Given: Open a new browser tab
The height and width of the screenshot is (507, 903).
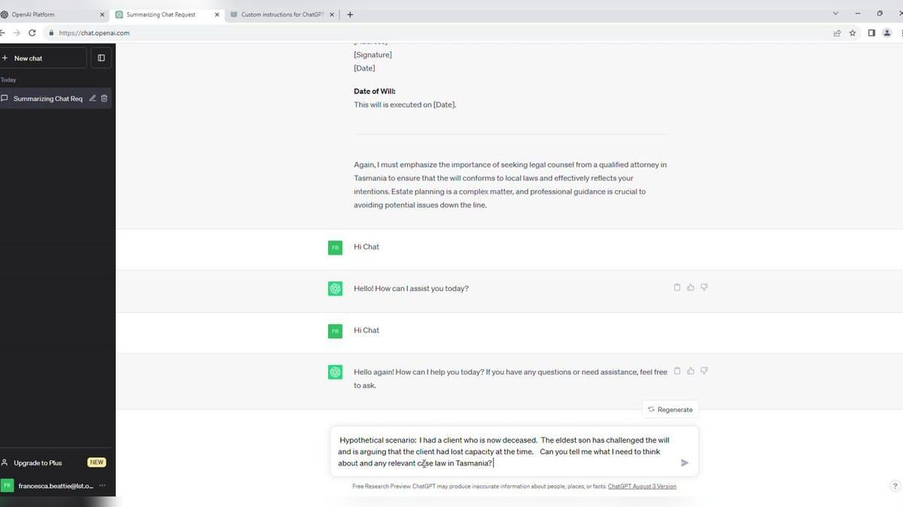Looking at the screenshot, I should pyautogui.click(x=350, y=14).
